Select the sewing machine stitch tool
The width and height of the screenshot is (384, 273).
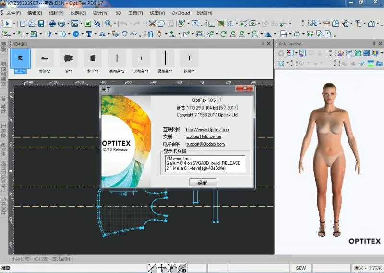tap(34, 34)
